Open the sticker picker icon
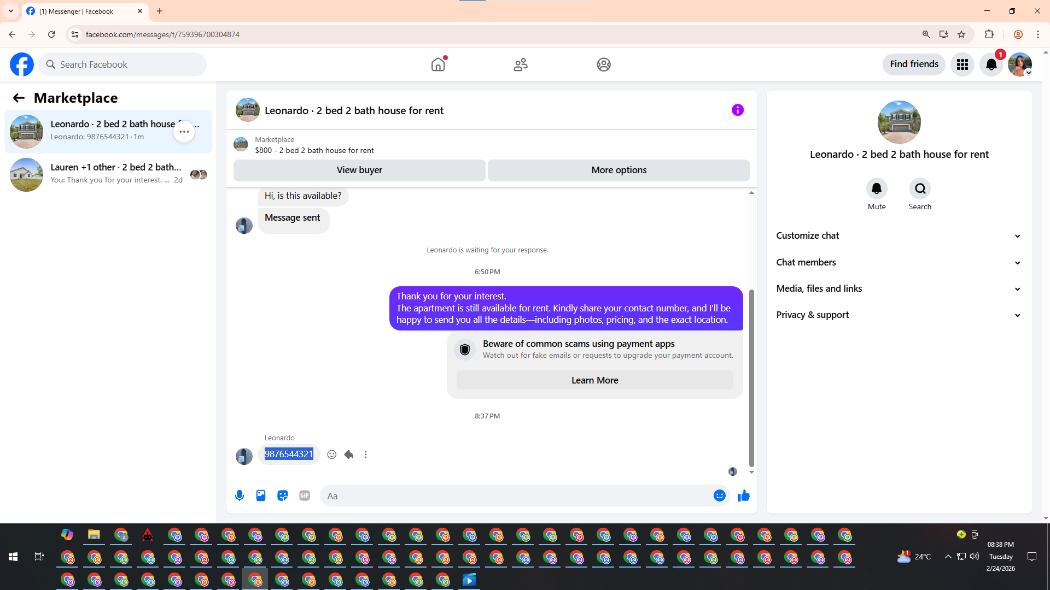This screenshot has height=590, width=1050. coord(283,495)
